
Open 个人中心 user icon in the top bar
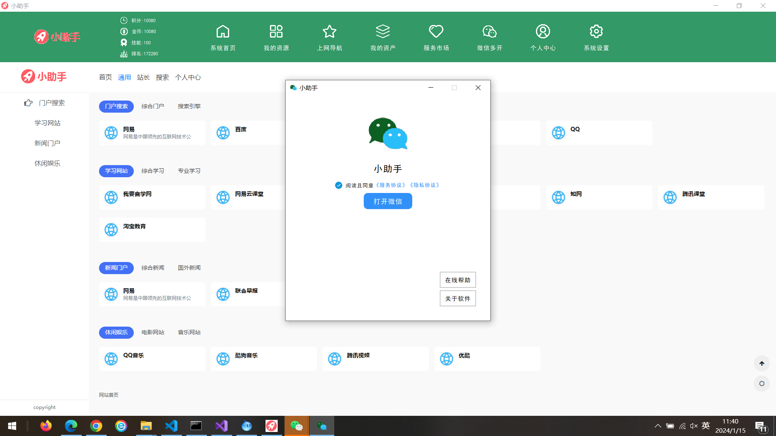[x=543, y=31]
